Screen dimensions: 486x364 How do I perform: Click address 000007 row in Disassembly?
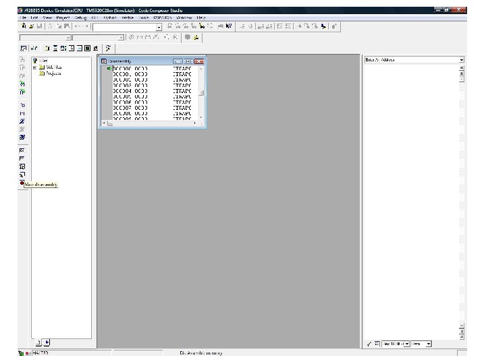click(x=152, y=108)
